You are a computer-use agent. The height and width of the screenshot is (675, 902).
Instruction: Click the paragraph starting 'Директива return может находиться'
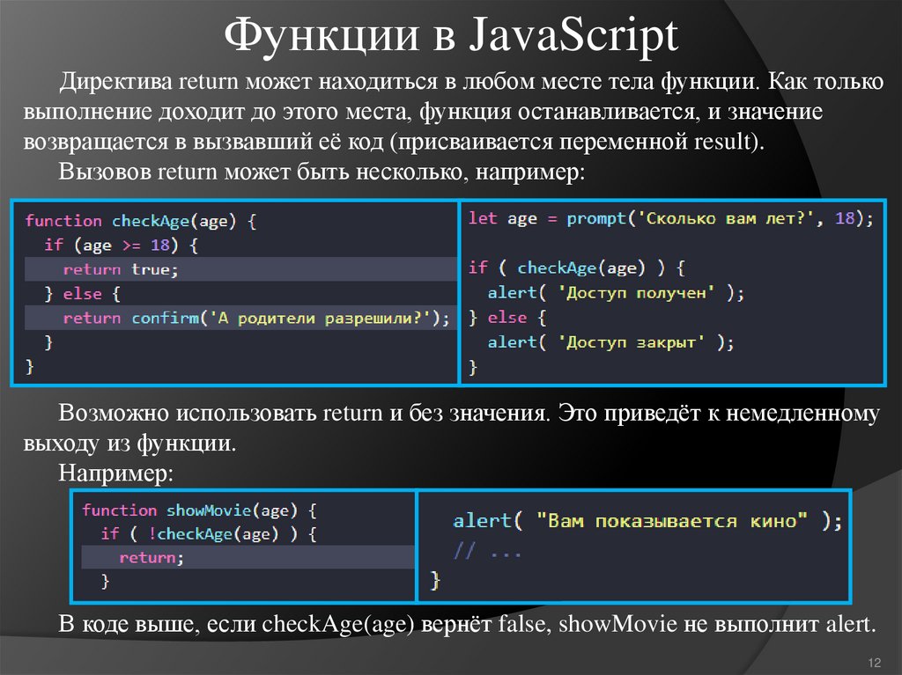(454, 112)
